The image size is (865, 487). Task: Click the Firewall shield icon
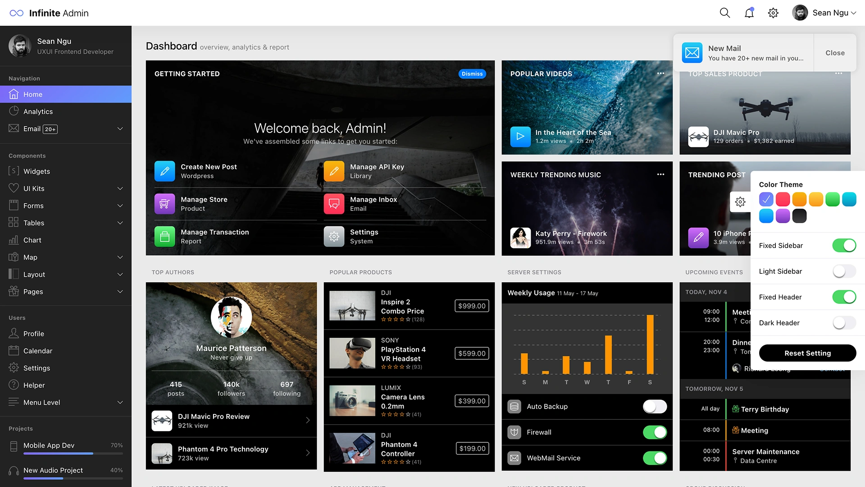[x=514, y=432]
